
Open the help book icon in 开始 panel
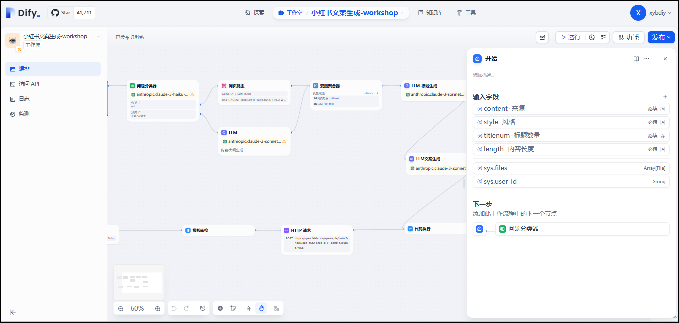tap(636, 59)
